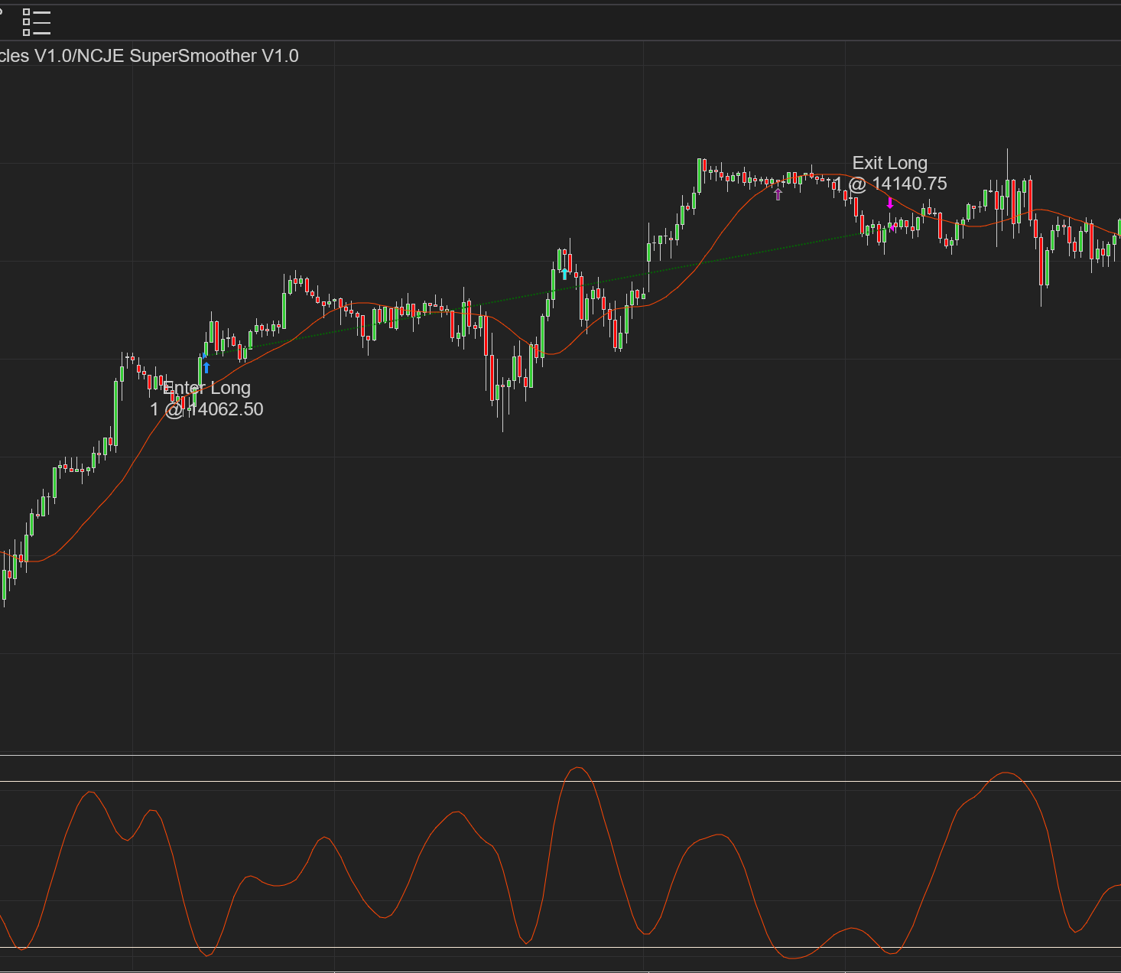Click the 'Exit Long' text label
The height and width of the screenshot is (973, 1121).
(x=889, y=163)
